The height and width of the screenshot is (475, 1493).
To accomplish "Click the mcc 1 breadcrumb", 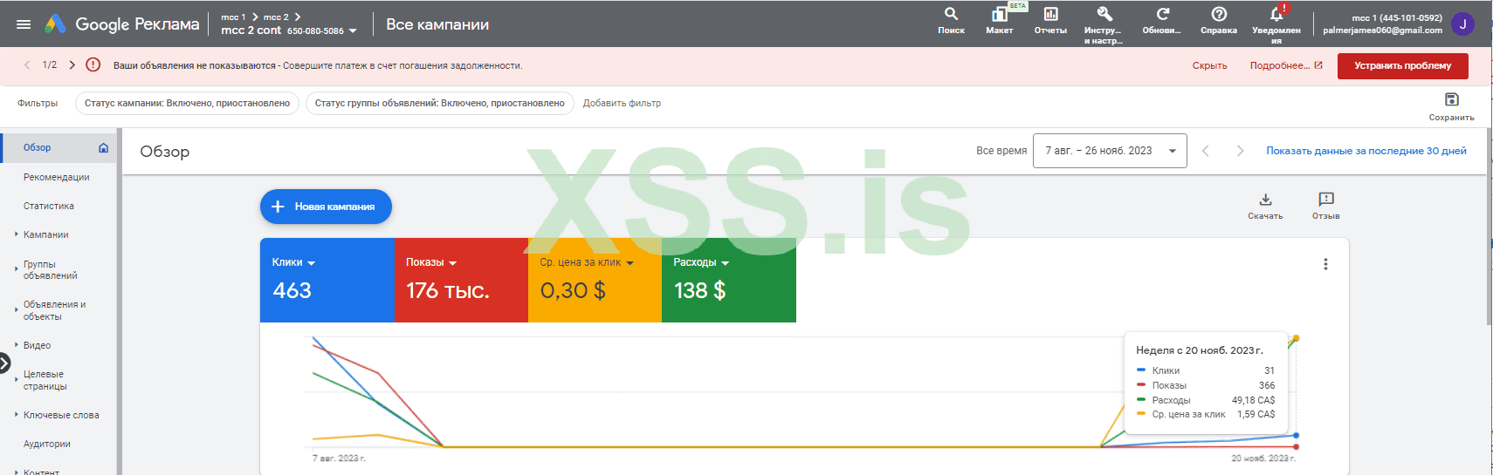I will pyautogui.click(x=233, y=17).
